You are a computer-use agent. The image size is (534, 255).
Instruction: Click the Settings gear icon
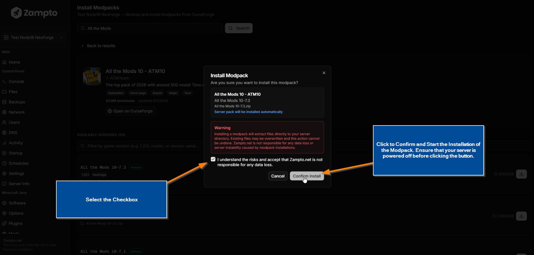click(4, 174)
